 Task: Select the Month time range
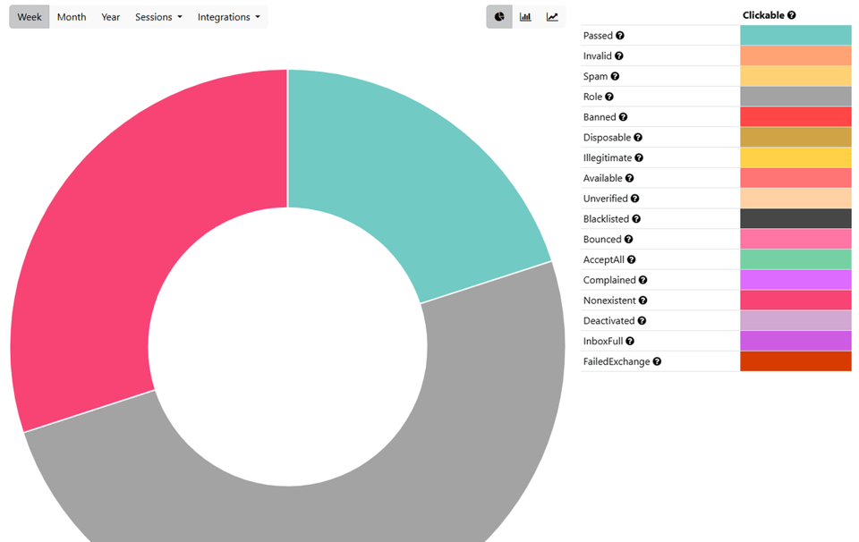coord(72,17)
